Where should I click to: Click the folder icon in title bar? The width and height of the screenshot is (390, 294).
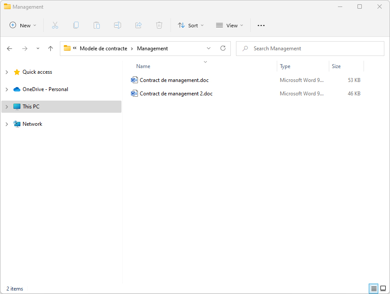pyautogui.click(x=7, y=7)
